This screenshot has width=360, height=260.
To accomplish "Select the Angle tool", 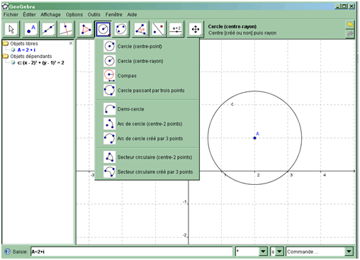I will click(140, 29).
